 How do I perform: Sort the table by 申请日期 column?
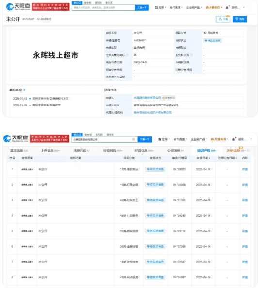(203, 158)
